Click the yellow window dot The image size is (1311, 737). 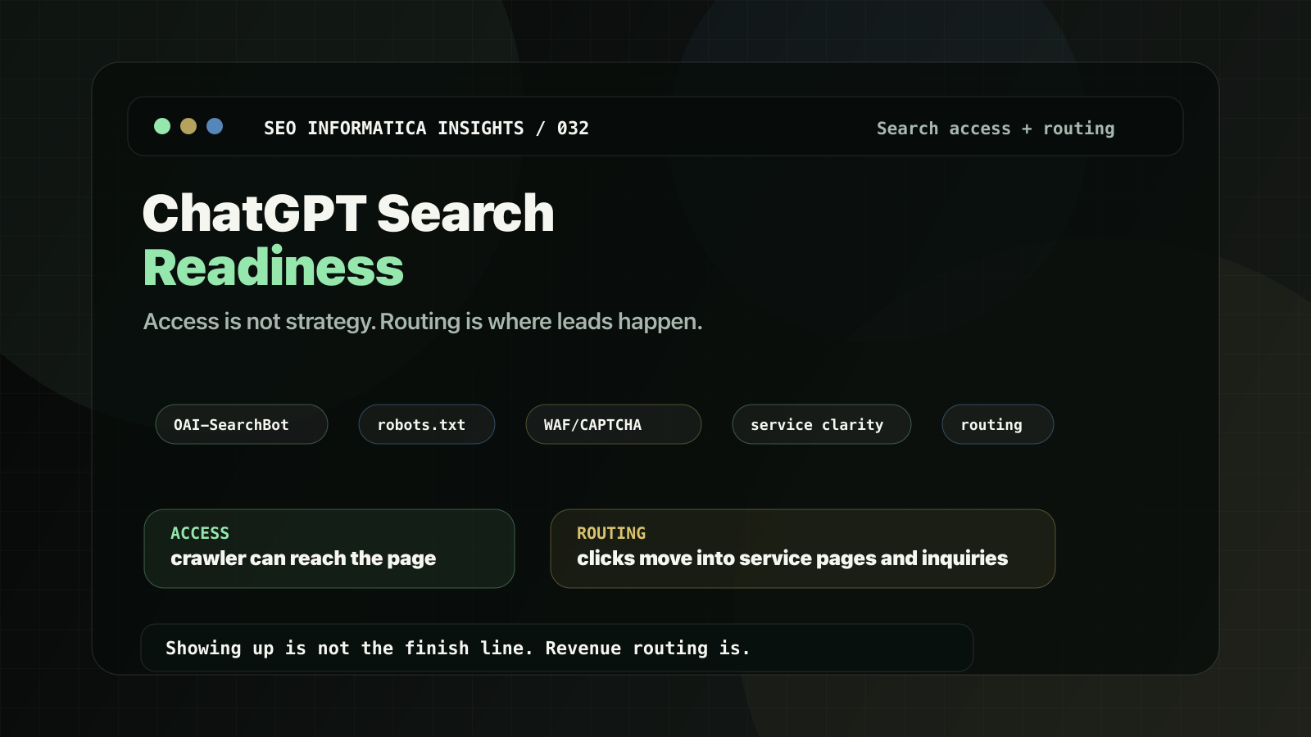[x=188, y=126]
